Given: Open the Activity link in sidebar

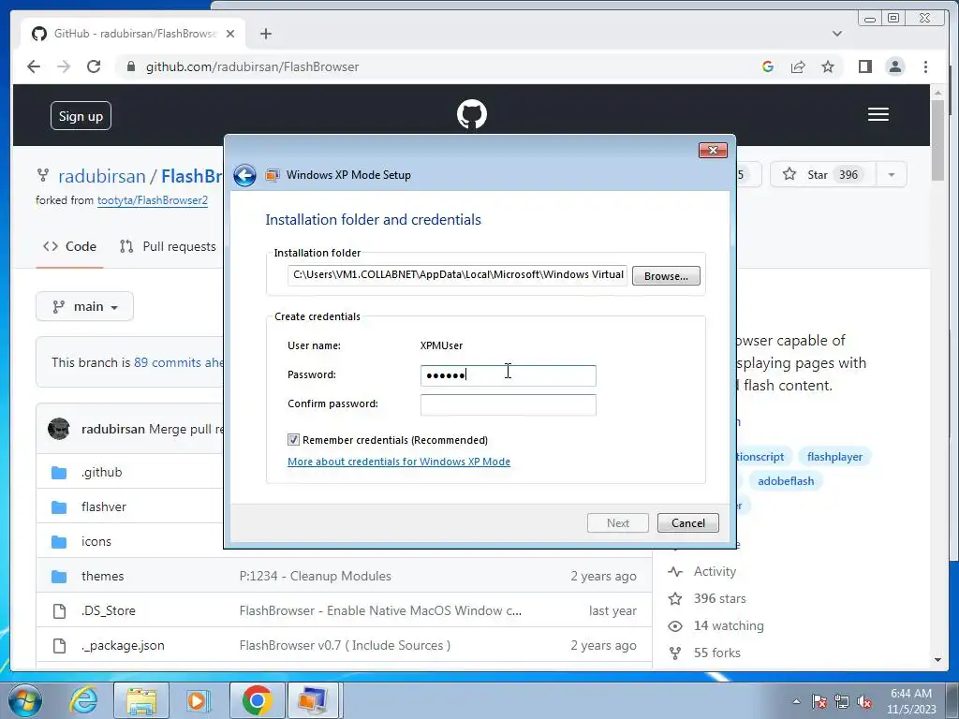Looking at the screenshot, I should 715,571.
